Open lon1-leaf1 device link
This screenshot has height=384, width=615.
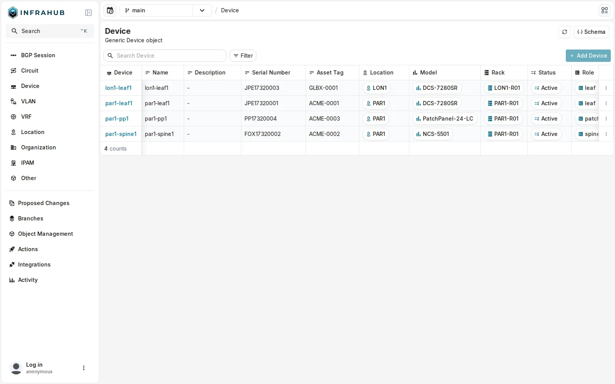click(118, 88)
